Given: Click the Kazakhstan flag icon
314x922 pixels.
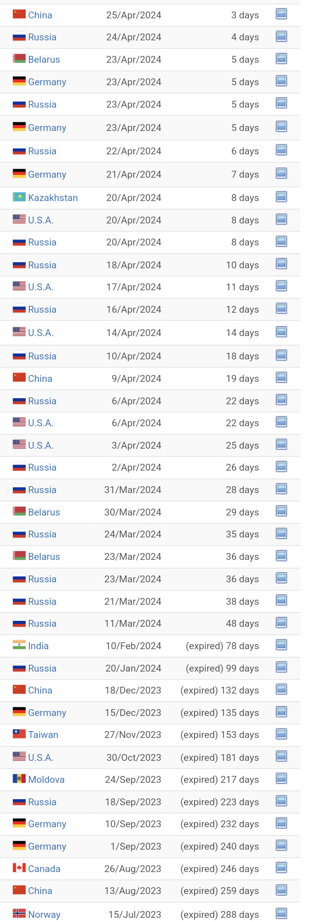Looking at the screenshot, I should (x=19, y=197).
